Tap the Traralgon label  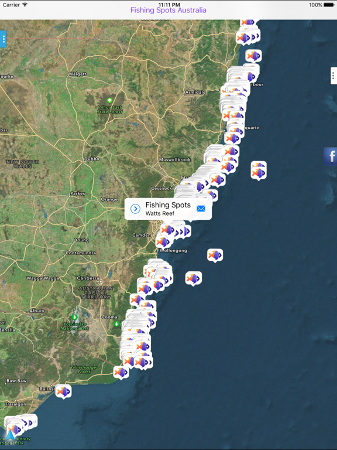pos(15,404)
